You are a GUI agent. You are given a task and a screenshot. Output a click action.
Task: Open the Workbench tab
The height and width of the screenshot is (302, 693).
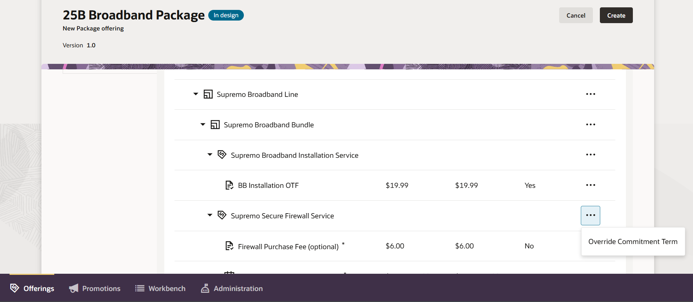tap(160, 288)
